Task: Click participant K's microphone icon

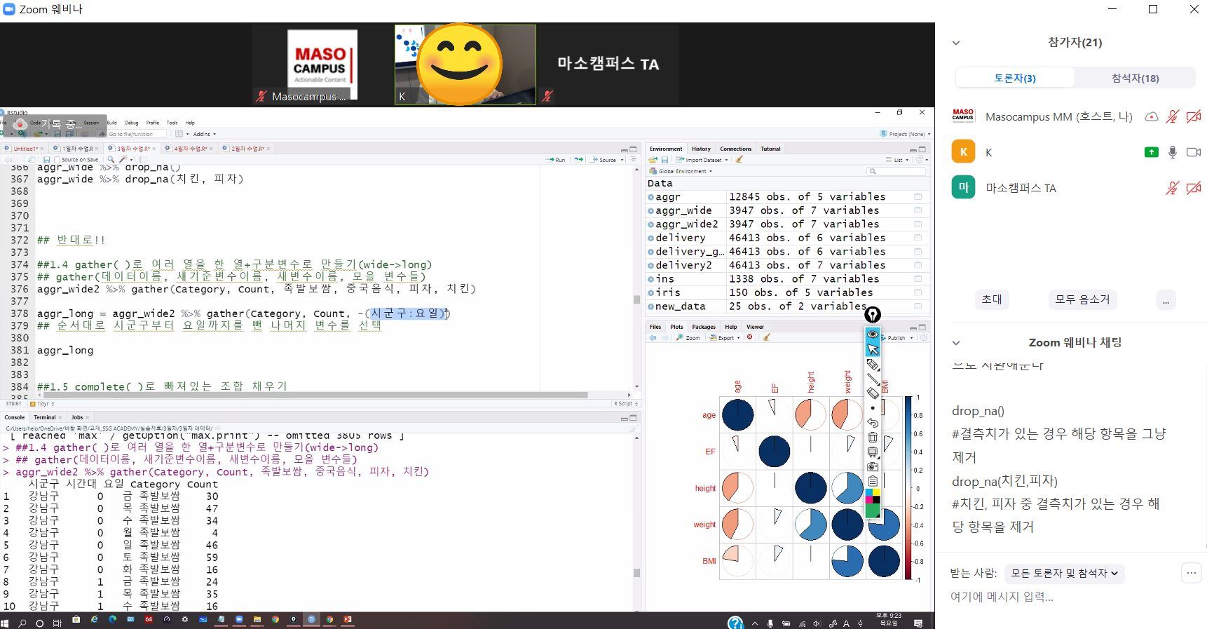Action: point(1172,152)
